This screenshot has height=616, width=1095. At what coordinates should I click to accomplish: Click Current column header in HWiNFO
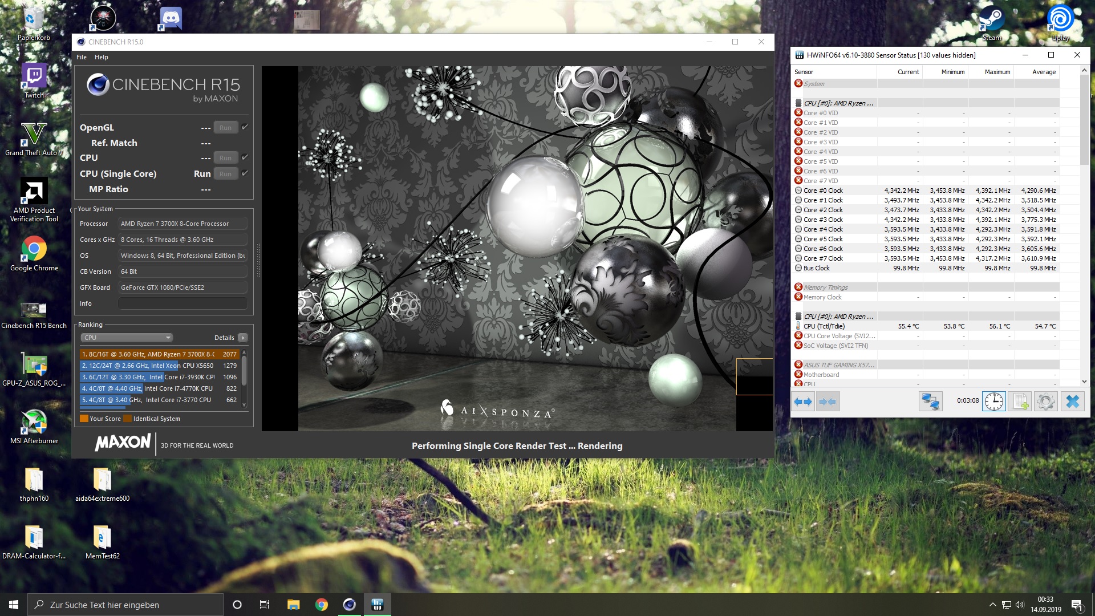900,72
